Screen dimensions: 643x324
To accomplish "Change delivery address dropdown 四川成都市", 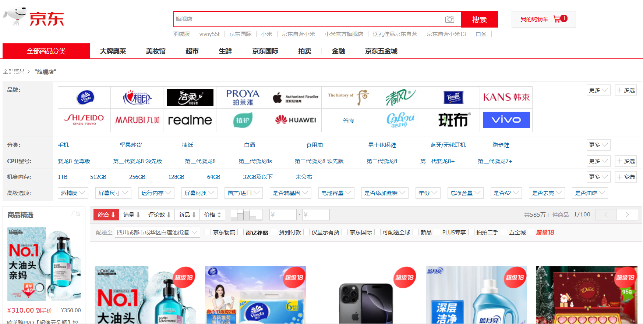I will pyautogui.click(x=157, y=232).
